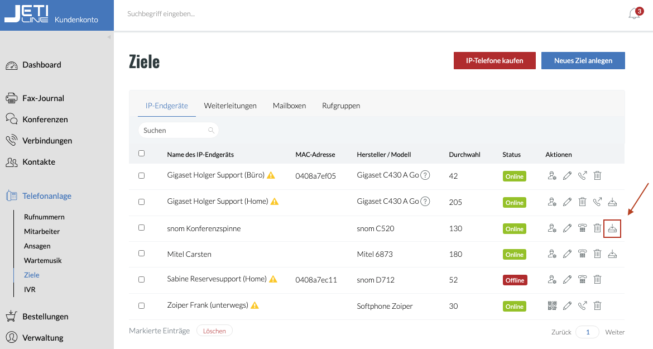Click the phone icon in Mitel Carsten row
Image resolution: width=653 pixels, height=349 pixels.
point(582,254)
